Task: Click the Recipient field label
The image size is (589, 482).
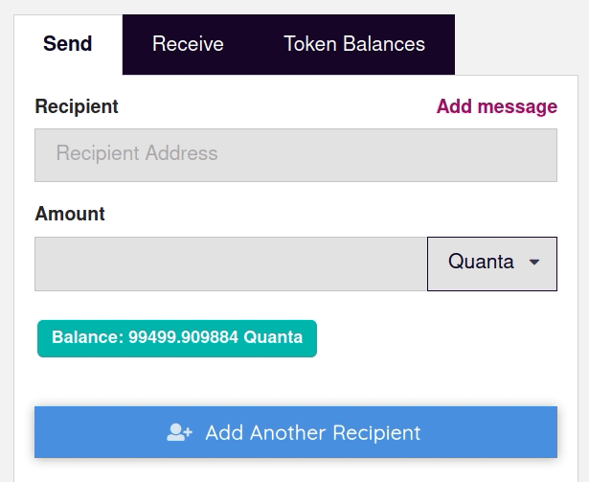Action: point(77,106)
